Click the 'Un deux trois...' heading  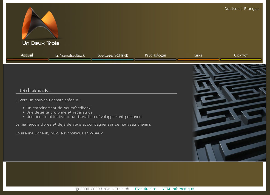(35, 91)
